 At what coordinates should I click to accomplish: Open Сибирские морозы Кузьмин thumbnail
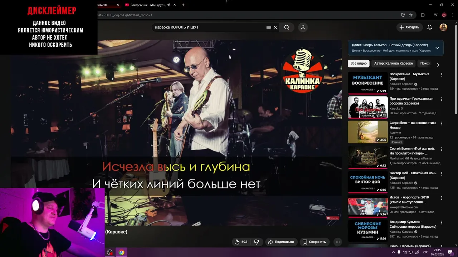(368, 231)
